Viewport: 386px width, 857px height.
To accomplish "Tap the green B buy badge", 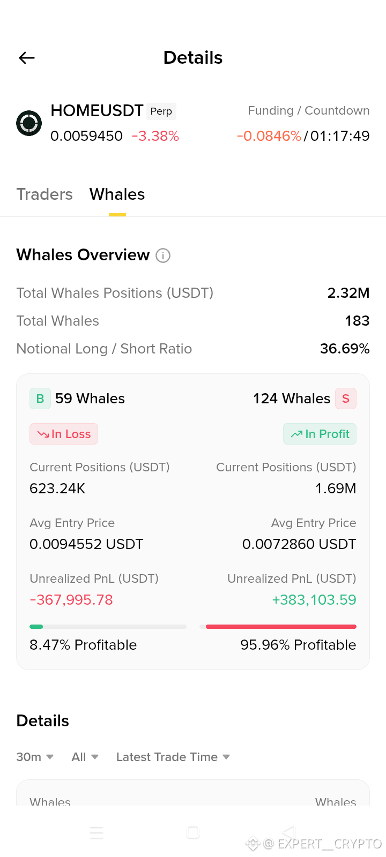I will pos(40,399).
